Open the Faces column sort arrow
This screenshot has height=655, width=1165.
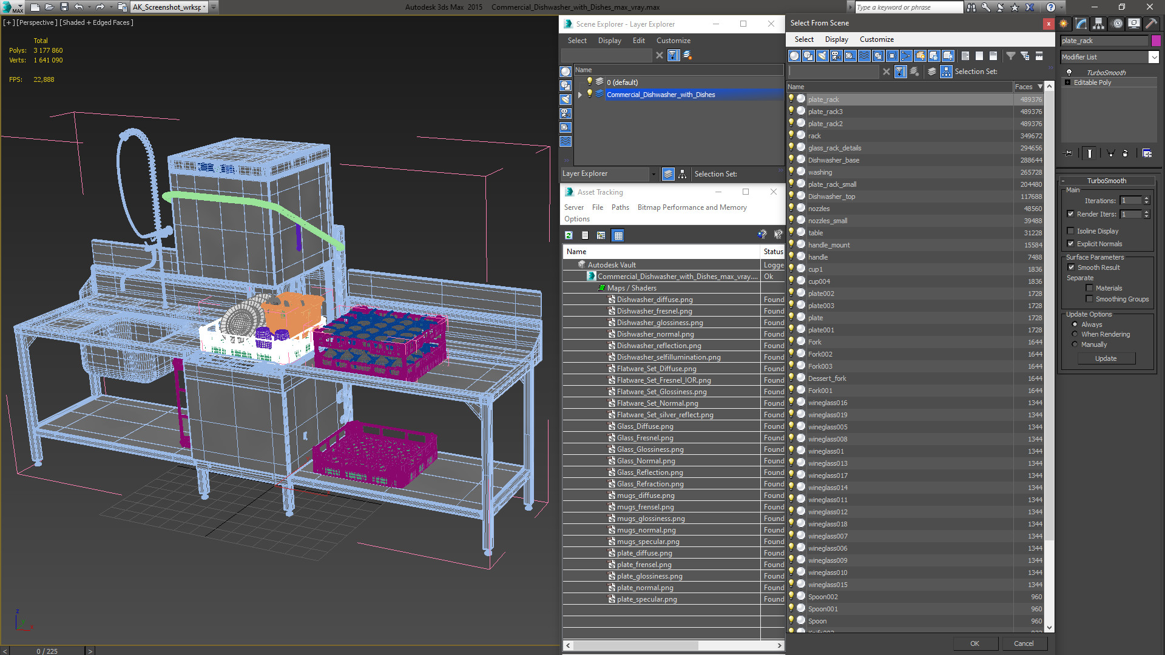coord(1040,87)
